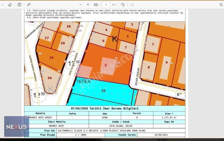The width and height of the screenshot is (224, 141).
Task: Click parcel number 6 on the map
Action: pos(103,41)
